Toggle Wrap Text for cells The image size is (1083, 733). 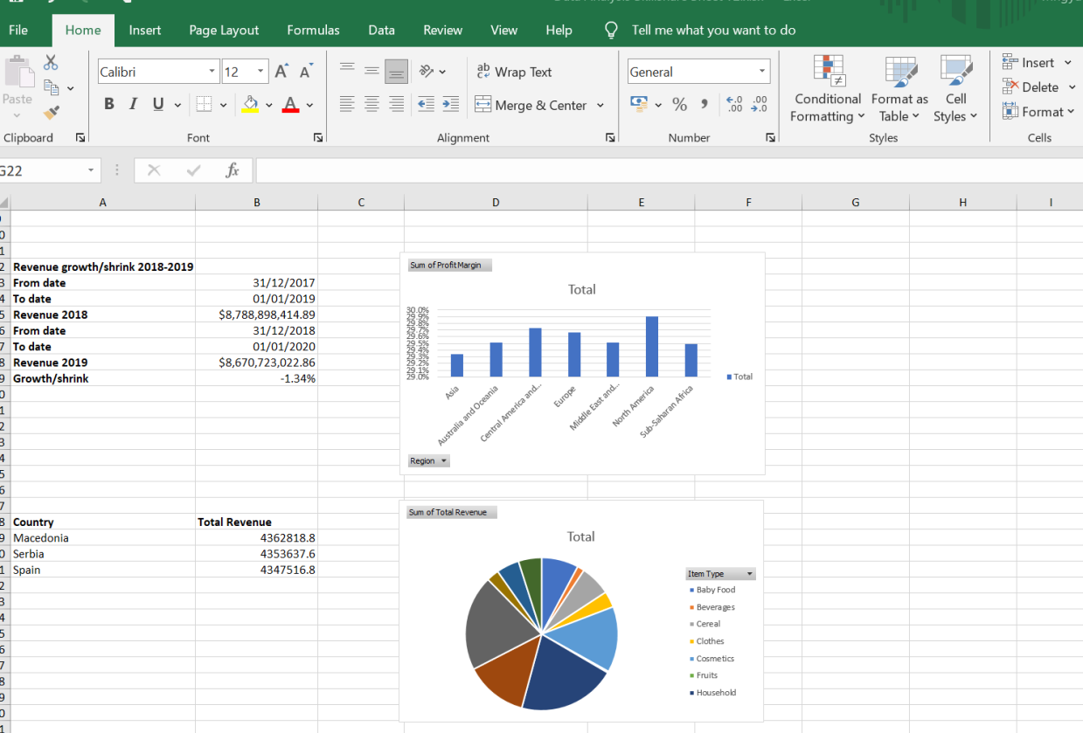coord(514,72)
